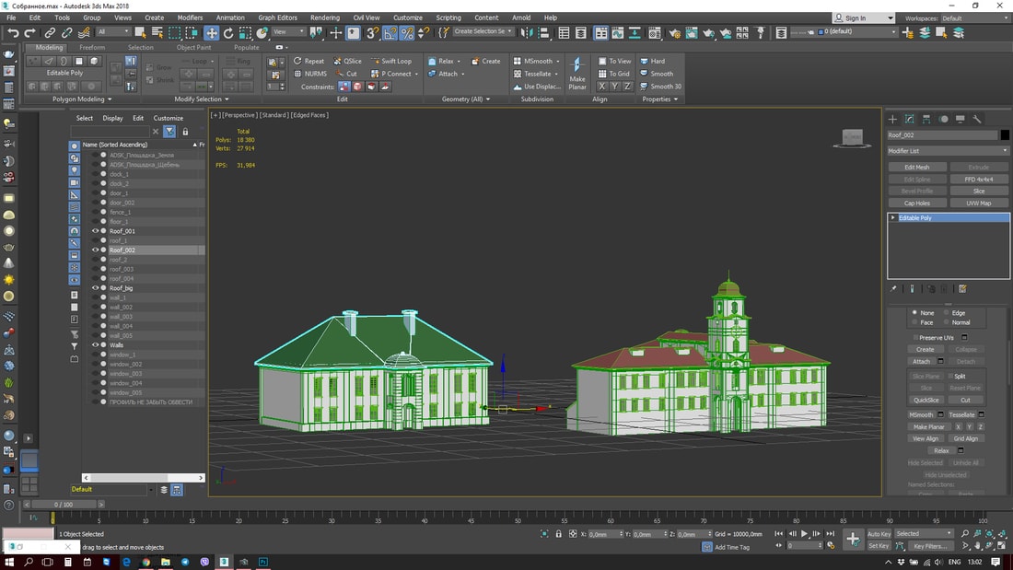The image size is (1013, 570).
Task: Open the Modifier List dropdown
Action: click(x=948, y=151)
